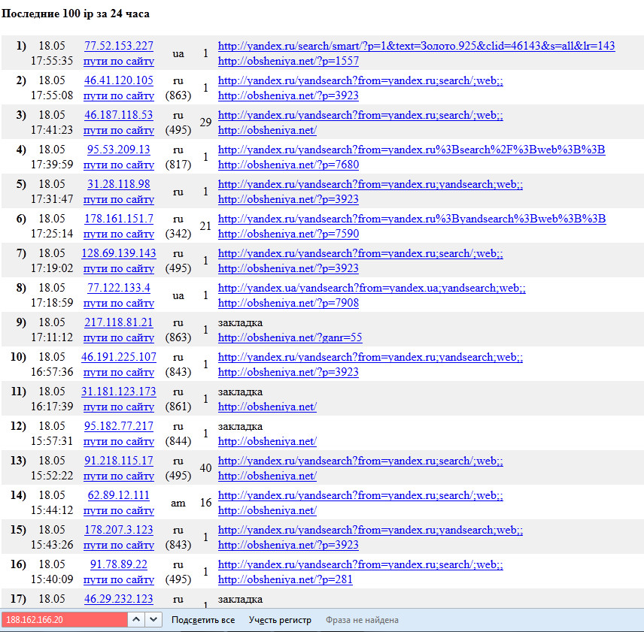Open obsheniya.net/?p=7590 link

pyautogui.click(x=288, y=234)
